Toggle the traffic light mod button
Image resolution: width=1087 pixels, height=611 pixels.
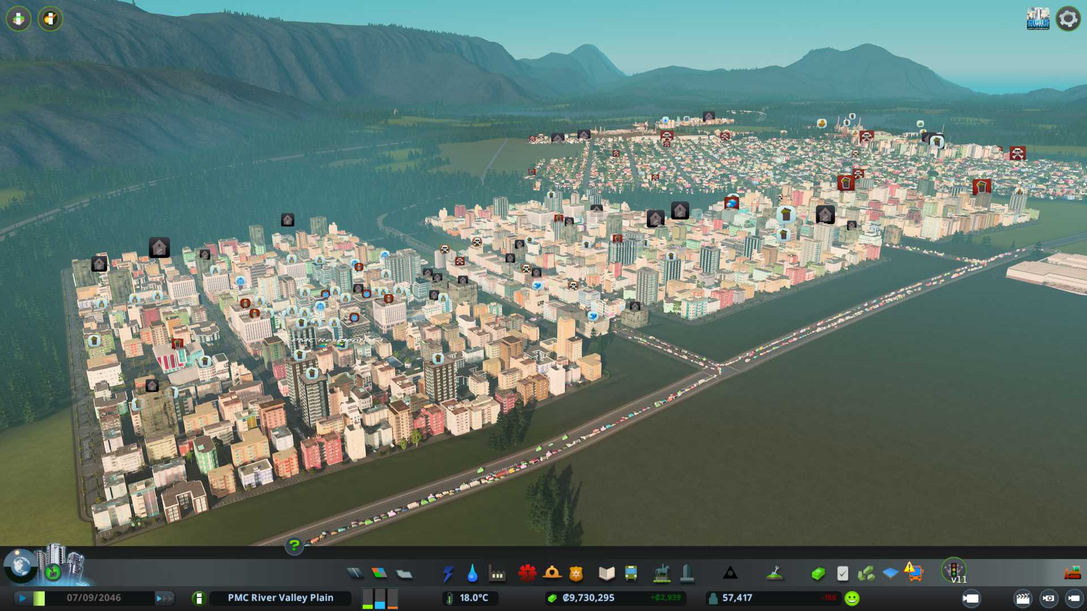(x=954, y=570)
